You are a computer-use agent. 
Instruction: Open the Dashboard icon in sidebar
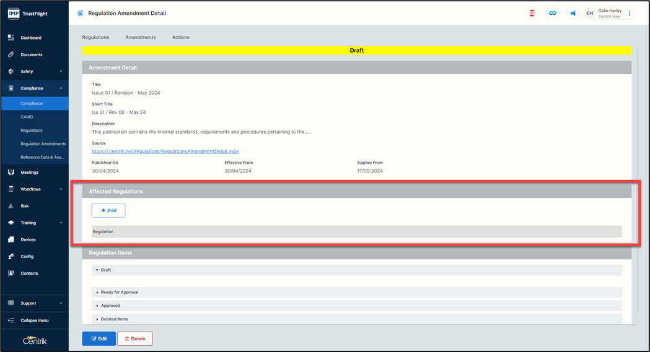coord(11,38)
